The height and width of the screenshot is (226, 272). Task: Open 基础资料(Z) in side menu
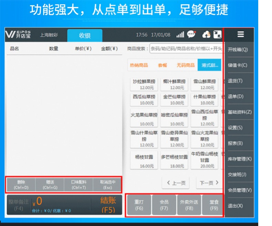239,112
